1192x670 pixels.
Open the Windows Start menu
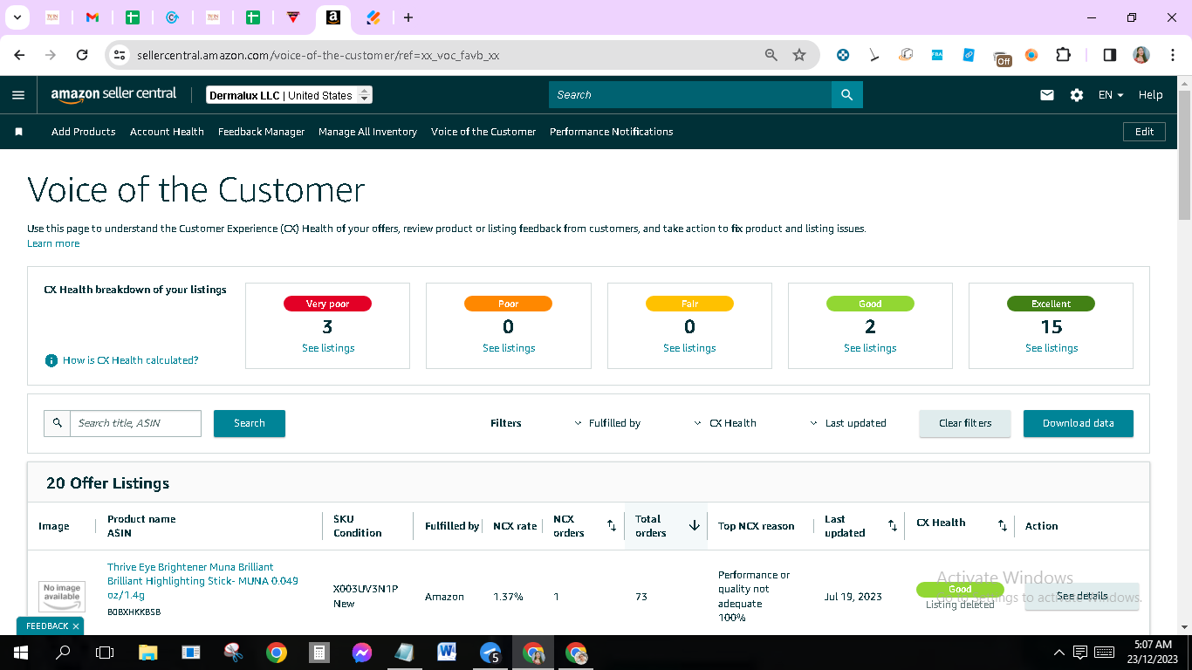pyautogui.click(x=20, y=653)
